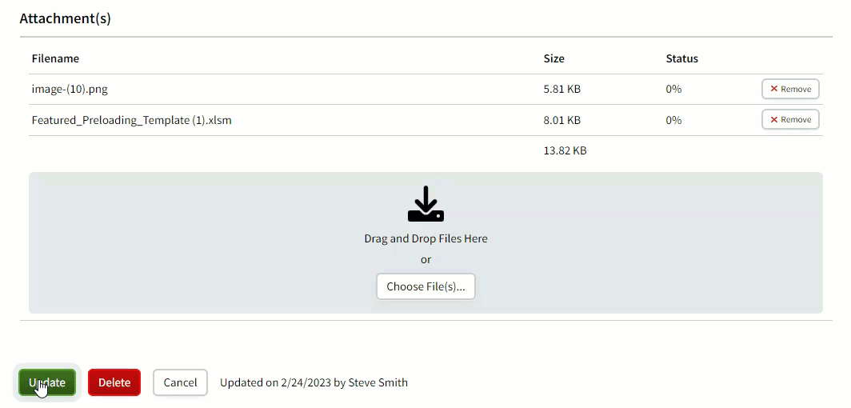
Task: Click the Attachment(s) section heading
Action: [65, 18]
